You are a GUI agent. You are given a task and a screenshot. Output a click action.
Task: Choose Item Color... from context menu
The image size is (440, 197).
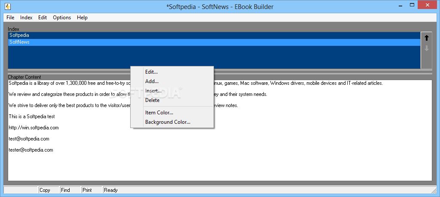point(172,113)
